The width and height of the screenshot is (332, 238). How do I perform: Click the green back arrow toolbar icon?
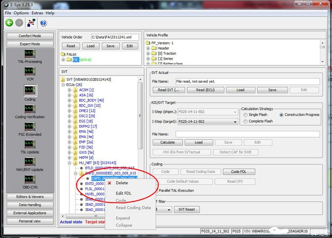click(x=9, y=23)
